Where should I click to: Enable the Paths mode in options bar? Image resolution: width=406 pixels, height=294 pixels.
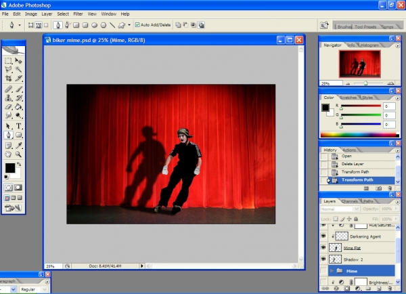point(39,25)
